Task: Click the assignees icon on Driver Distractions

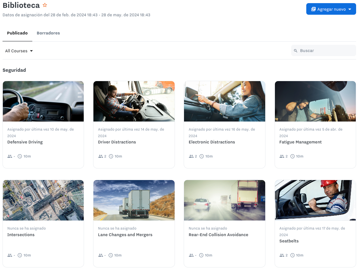Action: coord(100,156)
